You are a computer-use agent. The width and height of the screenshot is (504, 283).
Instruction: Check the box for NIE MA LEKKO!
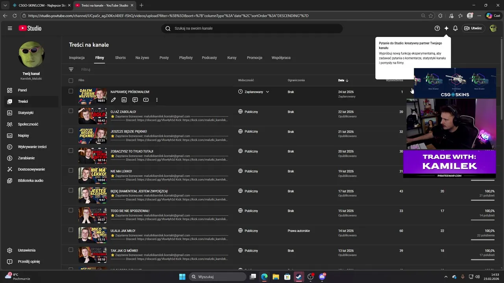pos(71,171)
